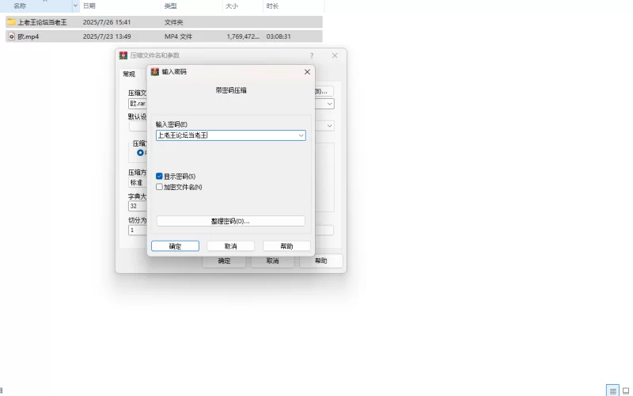The height and width of the screenshot is (396, 633).
Task: Click the 带密码压缩 heading text
Action: [x=230, y=90]
